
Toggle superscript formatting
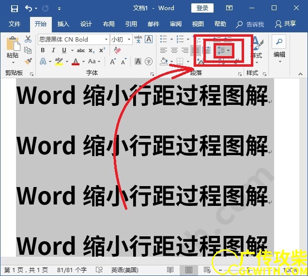click(102, 50)
